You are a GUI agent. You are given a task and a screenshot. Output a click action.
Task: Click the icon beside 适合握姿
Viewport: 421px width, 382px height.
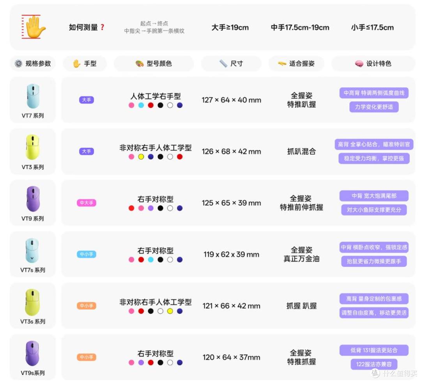[x=282, y=64]
